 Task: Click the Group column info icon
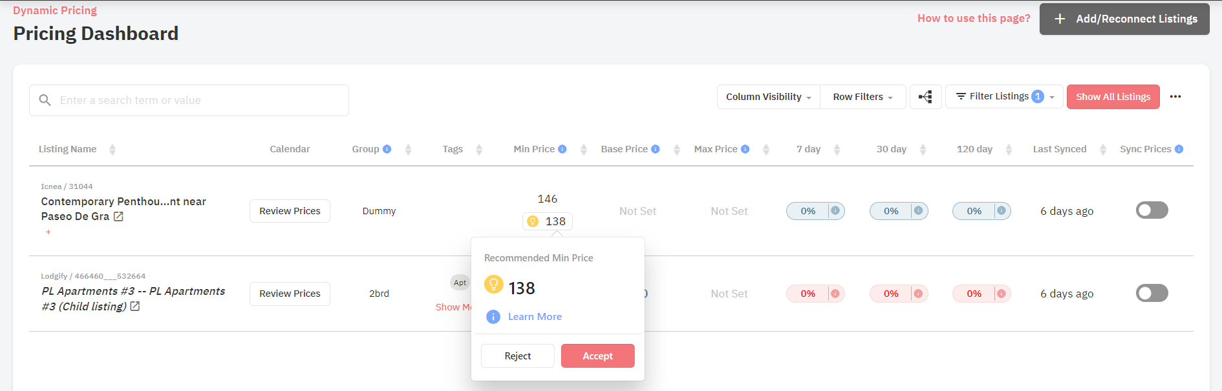click(387, 149)
